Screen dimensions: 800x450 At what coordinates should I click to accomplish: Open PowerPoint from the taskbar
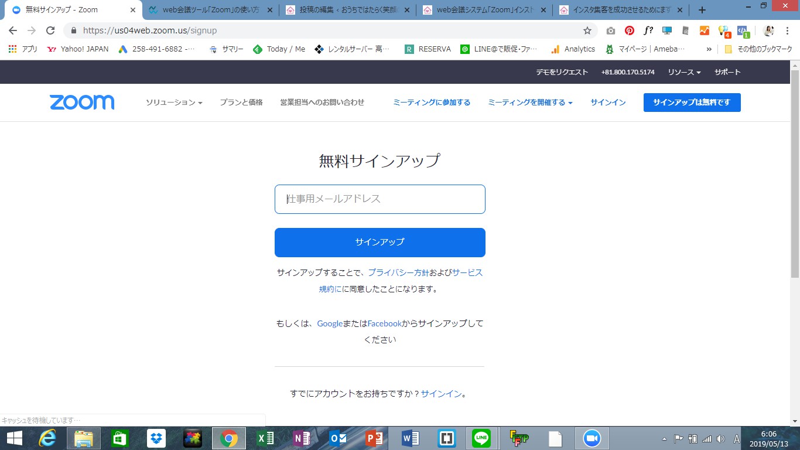pyautogui.click(x=374, y=438)
